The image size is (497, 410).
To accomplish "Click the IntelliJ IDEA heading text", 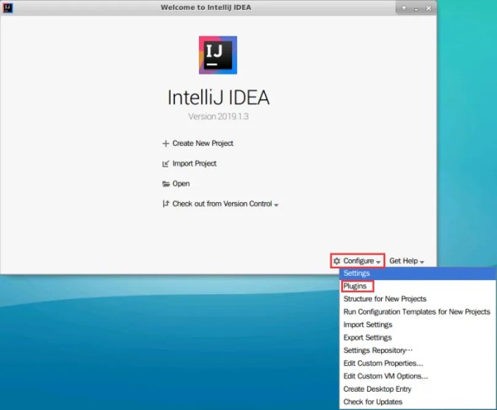I will tap(219, 97).
